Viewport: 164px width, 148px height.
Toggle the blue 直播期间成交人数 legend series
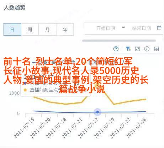[x=54, y=62]
